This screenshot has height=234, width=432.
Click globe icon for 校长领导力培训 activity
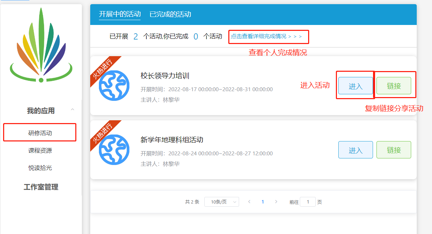pyautogui.click(x=114, y=86)
